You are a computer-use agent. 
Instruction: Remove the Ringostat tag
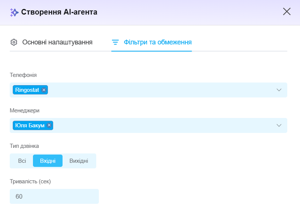(x=44, y=90)
